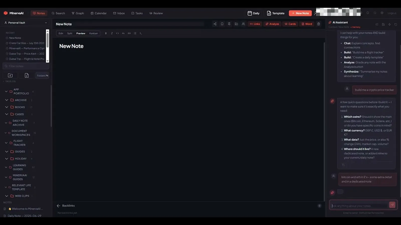Open the Search tab
Image resolution: width=401 pixels, height=225 pixels.
click(x=58, y=13)
